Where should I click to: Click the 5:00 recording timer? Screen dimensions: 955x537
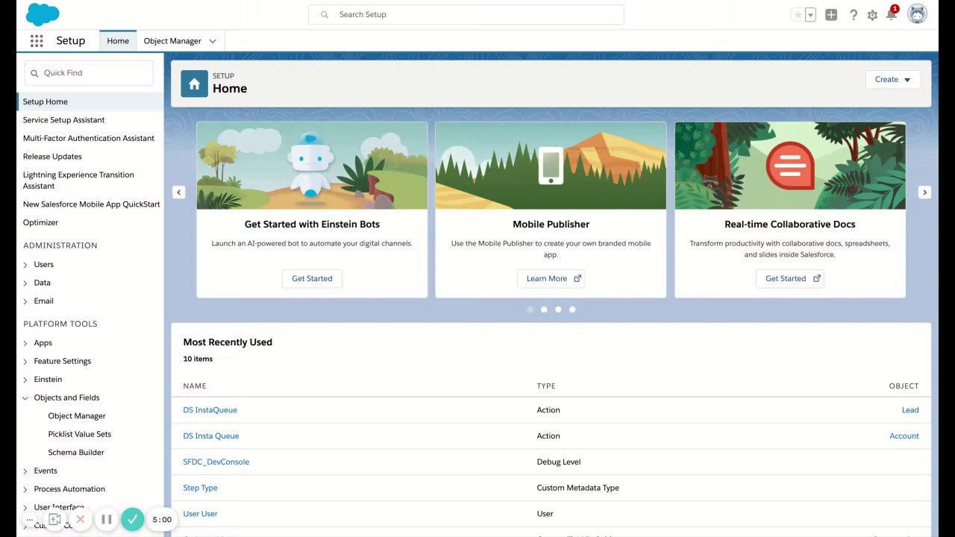coord(162,520)
